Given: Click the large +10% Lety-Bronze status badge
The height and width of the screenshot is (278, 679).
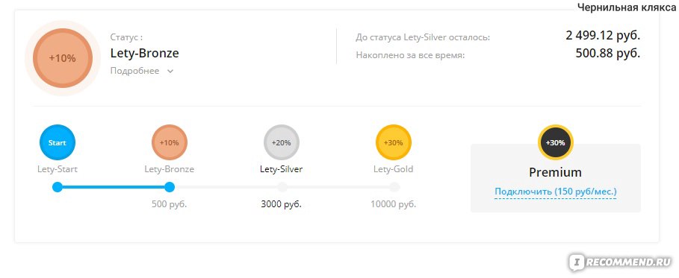Looking at the screenshot, I should pyautogui.click(x=62, y=58).
